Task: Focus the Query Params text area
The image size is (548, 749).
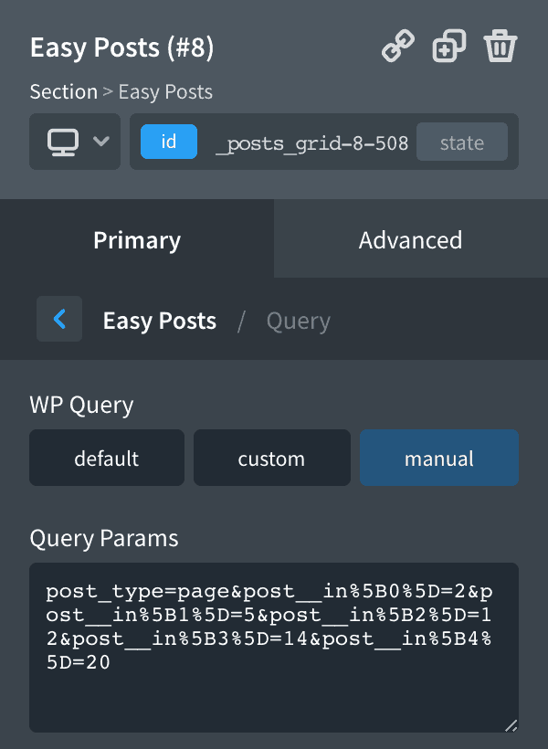Action: point(274,648)
